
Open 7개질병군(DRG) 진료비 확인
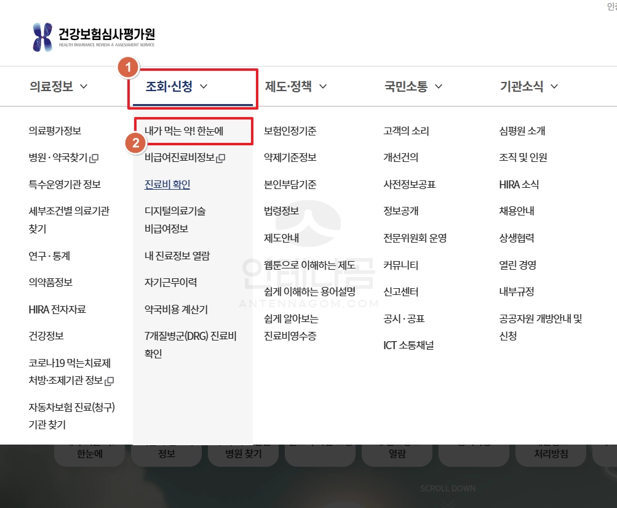(x=191, y=345)
